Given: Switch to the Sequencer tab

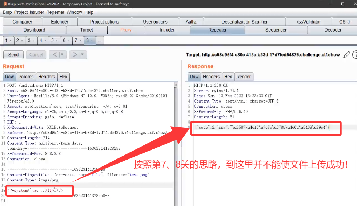Looking at the screenshot, I should point(276,30).
